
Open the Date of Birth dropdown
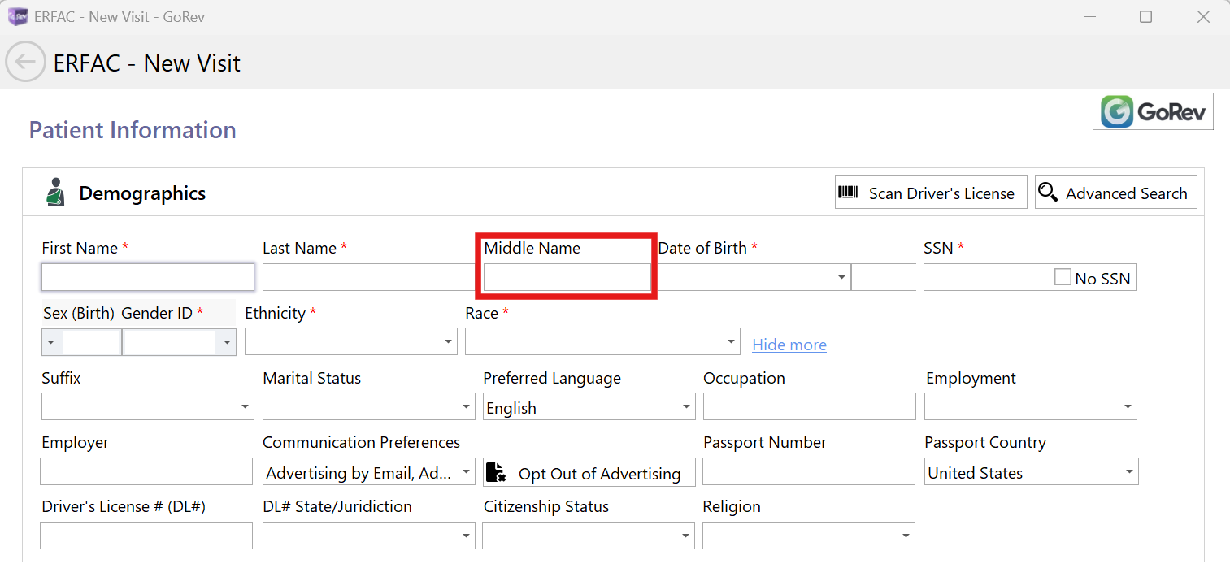841,278
